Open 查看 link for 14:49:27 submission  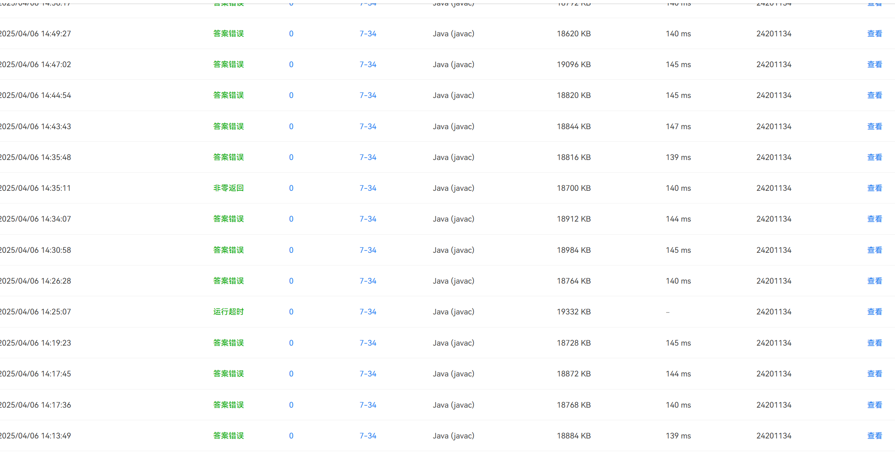coord(874,34)
